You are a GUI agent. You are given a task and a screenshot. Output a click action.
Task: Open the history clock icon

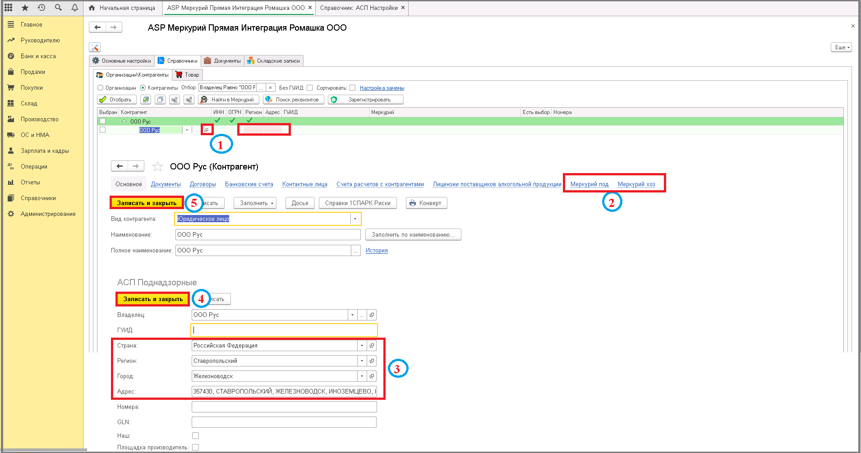pos(41,8)
